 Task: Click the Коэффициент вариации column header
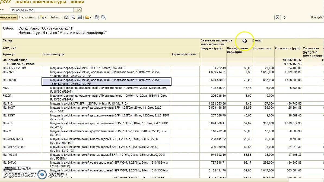(x=239, y=52)
